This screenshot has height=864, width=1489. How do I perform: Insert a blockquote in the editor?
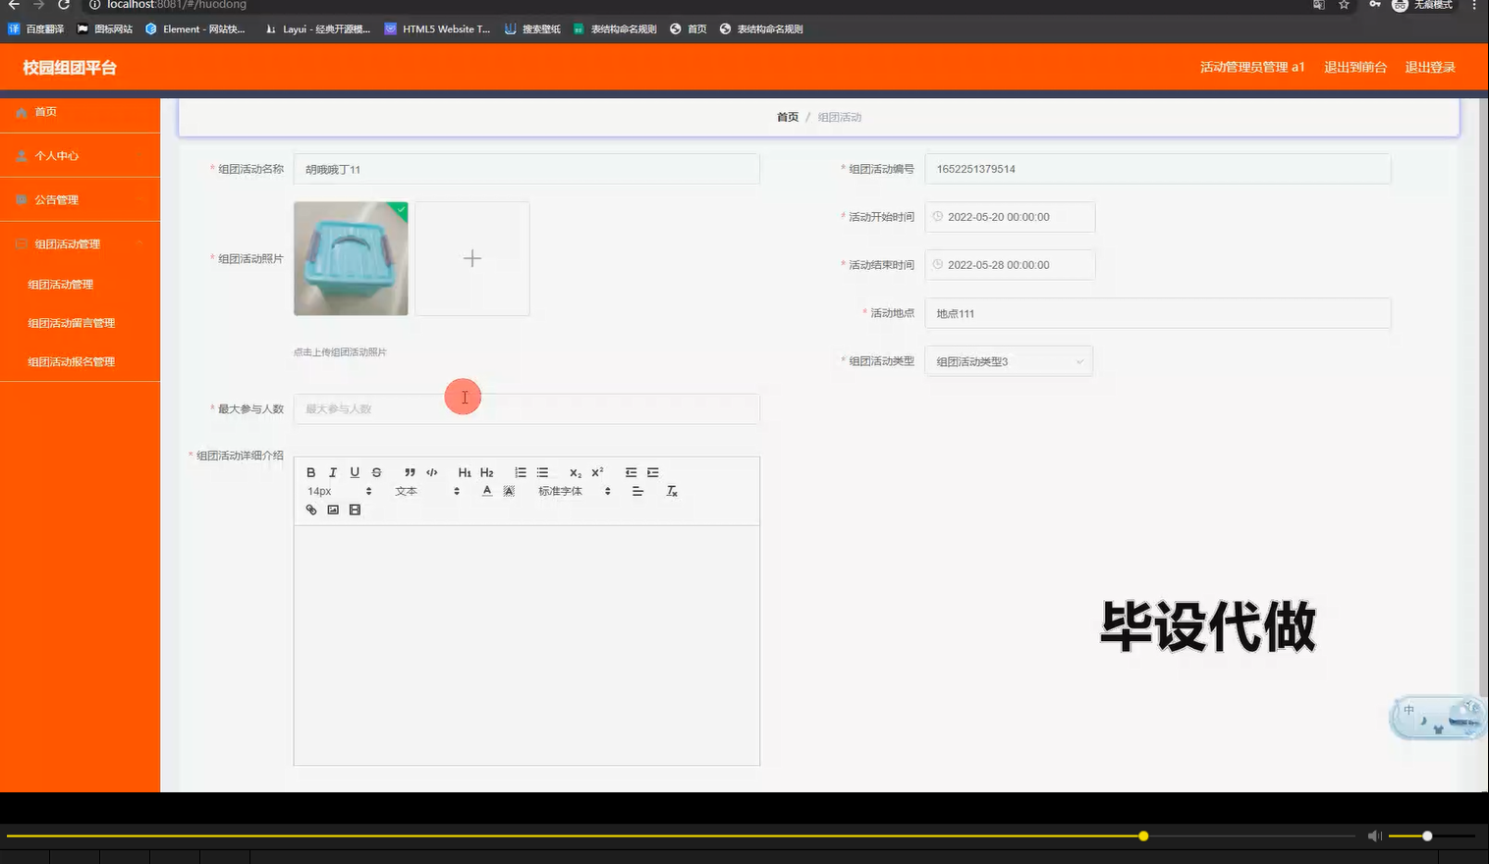coord(410,472)
